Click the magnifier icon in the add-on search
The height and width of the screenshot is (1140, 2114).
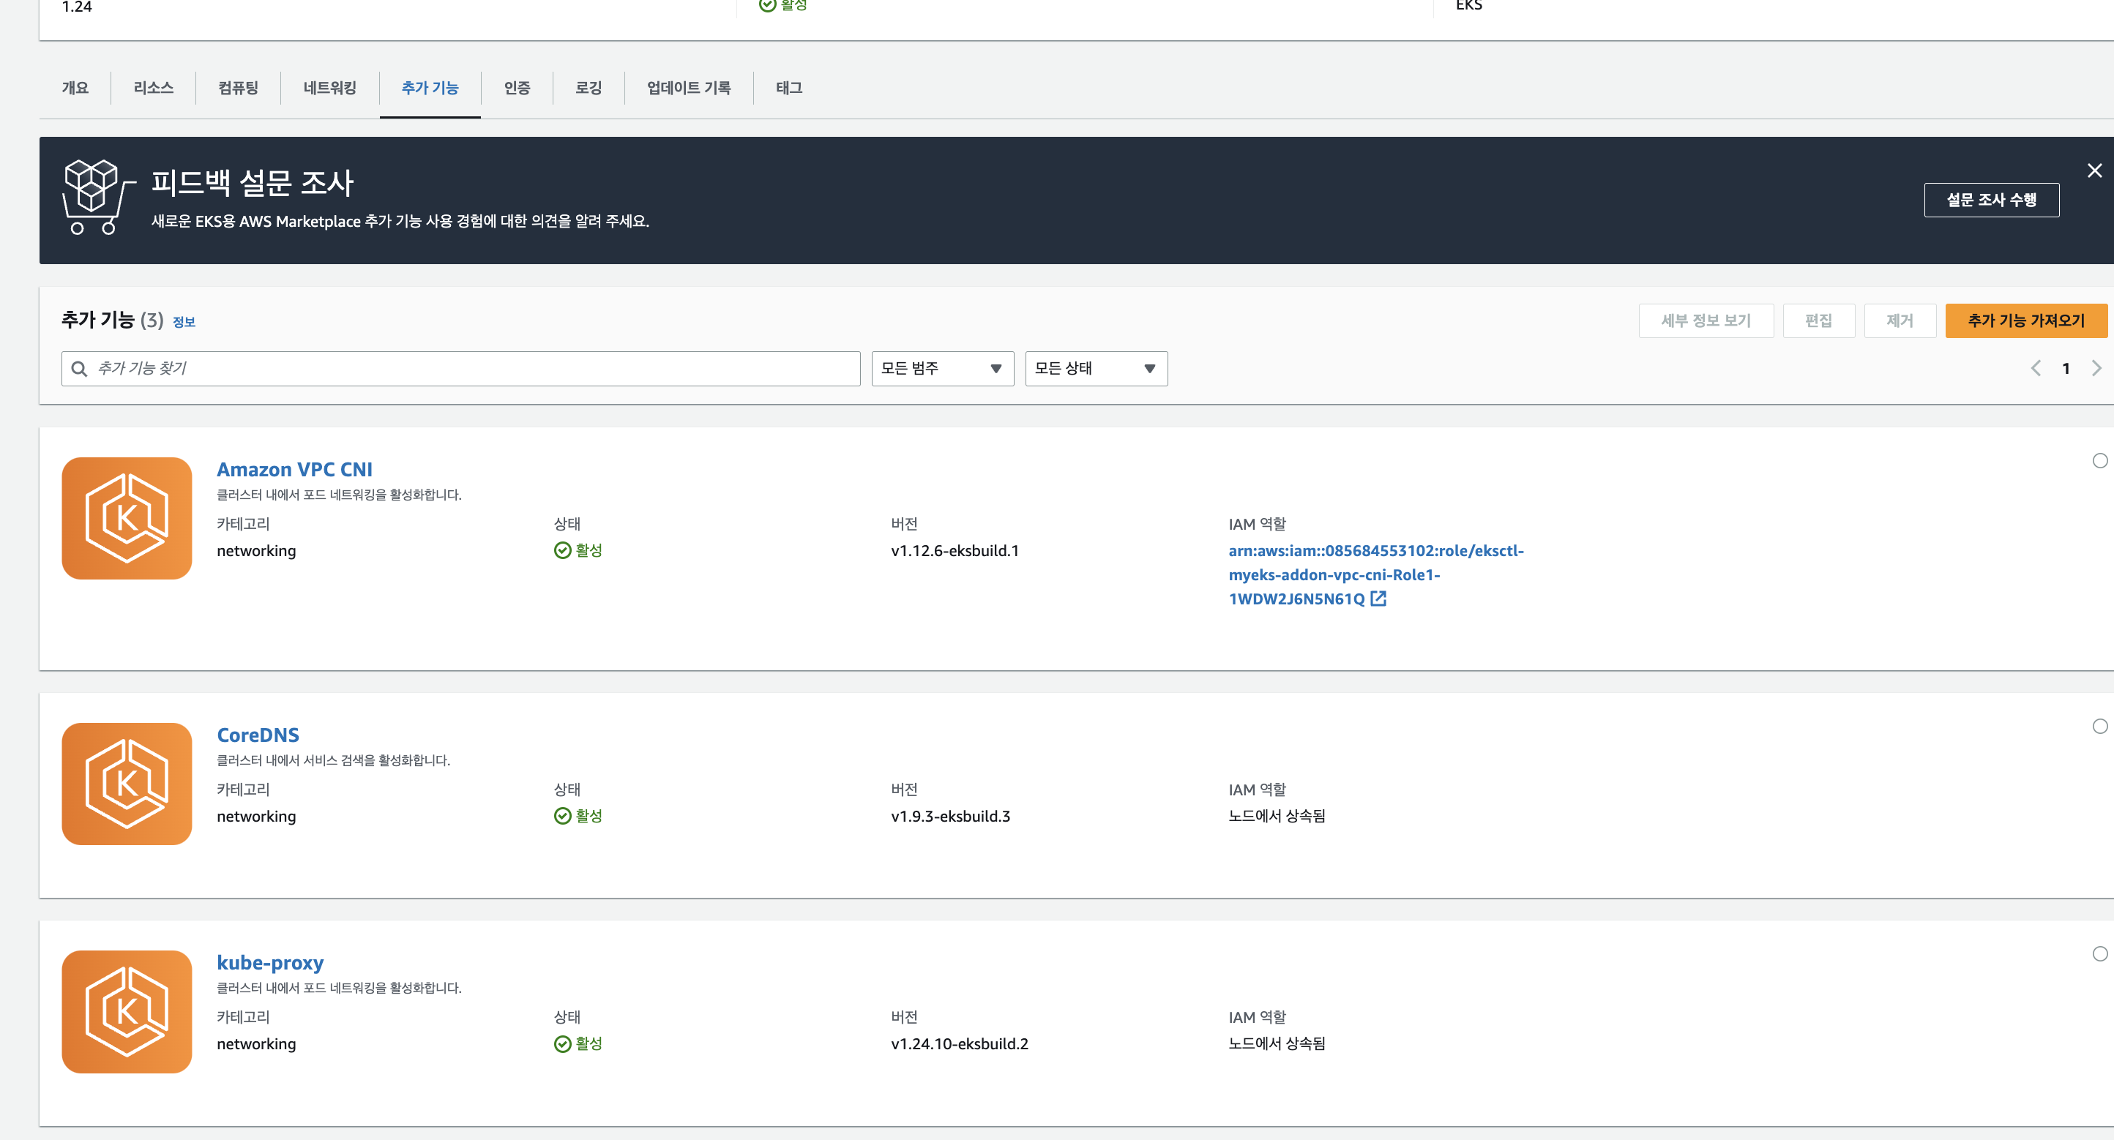80,369
